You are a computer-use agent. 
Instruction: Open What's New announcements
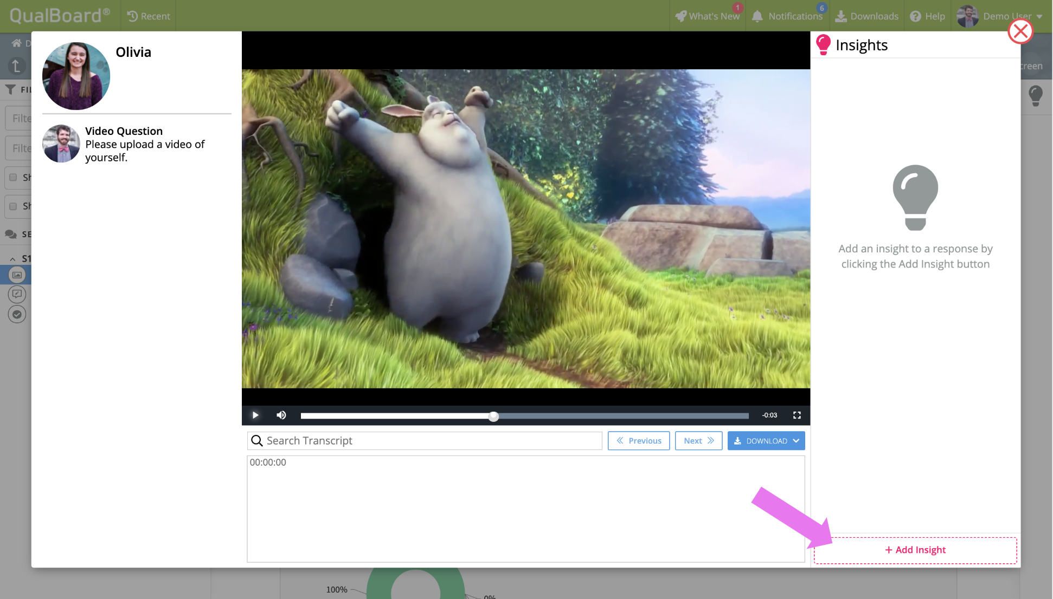coord(708,16)
